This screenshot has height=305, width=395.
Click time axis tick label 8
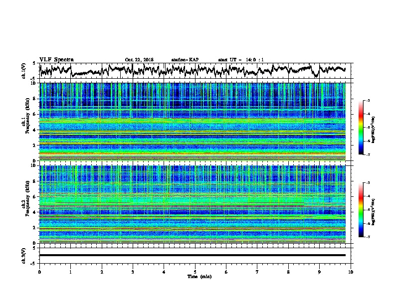click(x=288, y=272)
